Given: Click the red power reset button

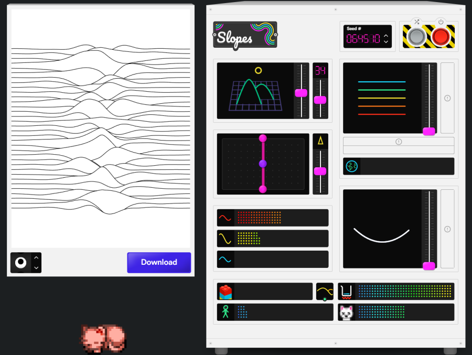Looking at the screenshot, I should coord(441,37).
